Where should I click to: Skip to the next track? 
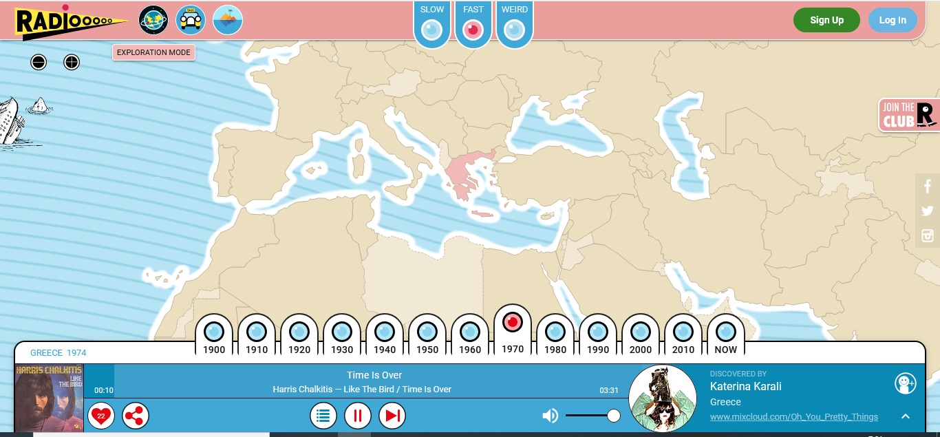click(392, 416)
